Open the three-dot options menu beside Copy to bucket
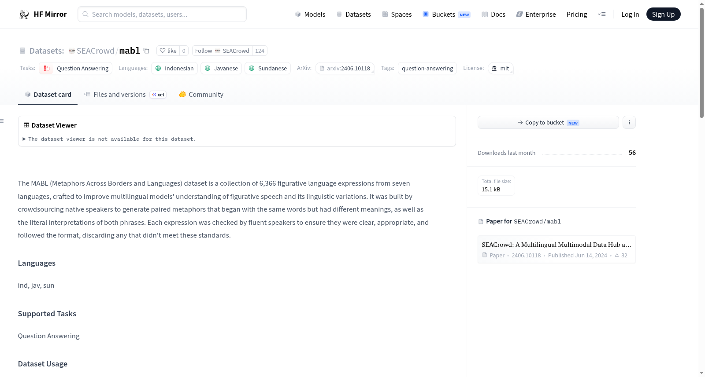Viewport: 705px width, 377px height. coord(629,122)
